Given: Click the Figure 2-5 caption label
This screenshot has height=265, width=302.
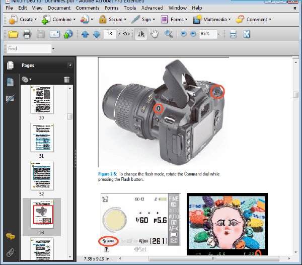Looking at the screenshot, I should coord(107,174).
